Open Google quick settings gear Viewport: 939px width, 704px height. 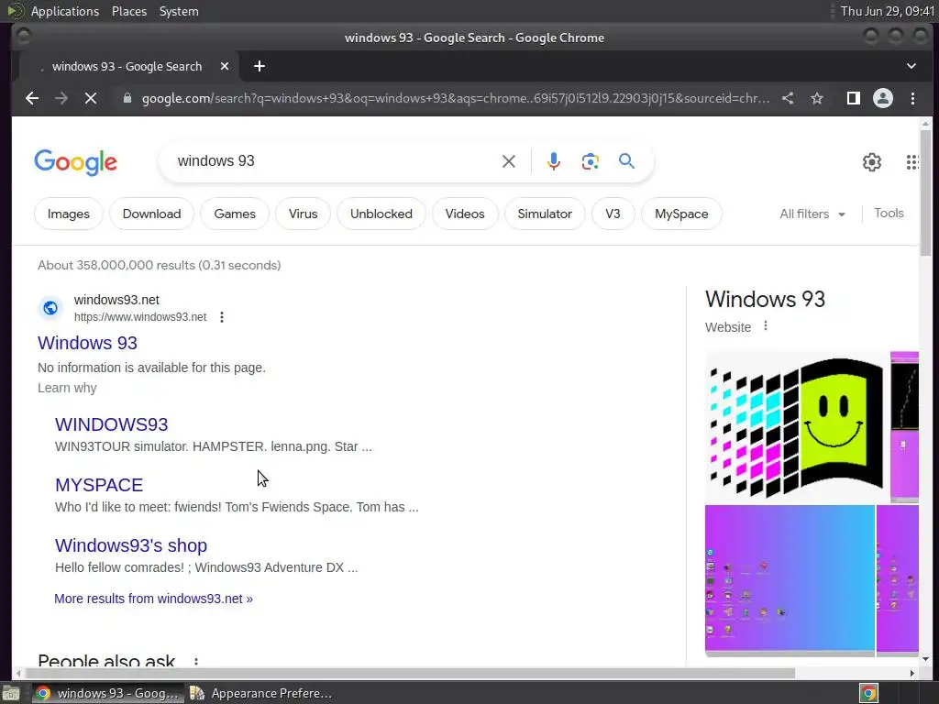tap(872, 161)
